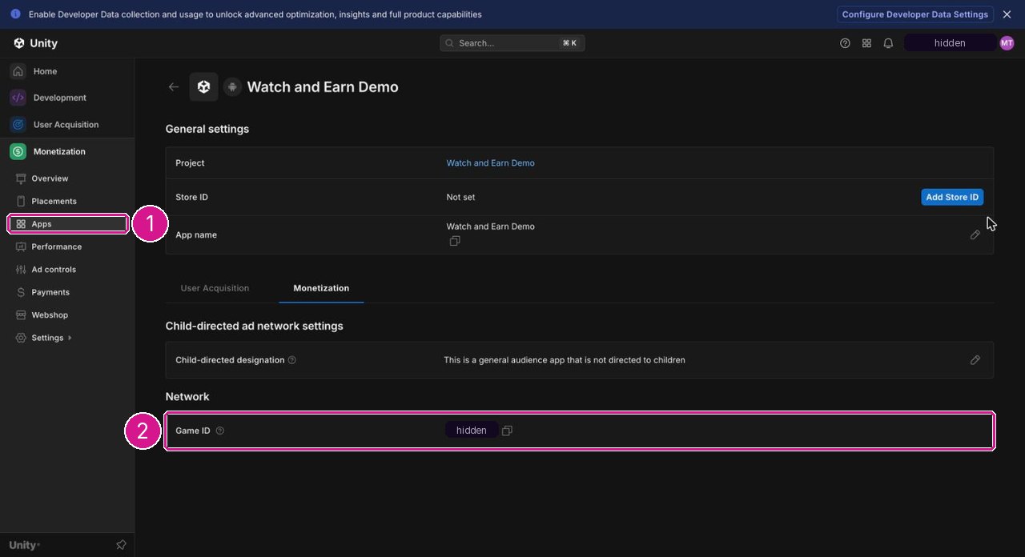
Task: Click the hidden Game ID value
Action: pyautogui.click(x=472, y=431)
